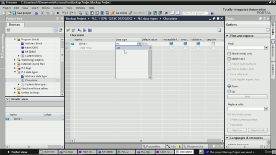Click the Split editor horizontally icon

pos(172,13)
